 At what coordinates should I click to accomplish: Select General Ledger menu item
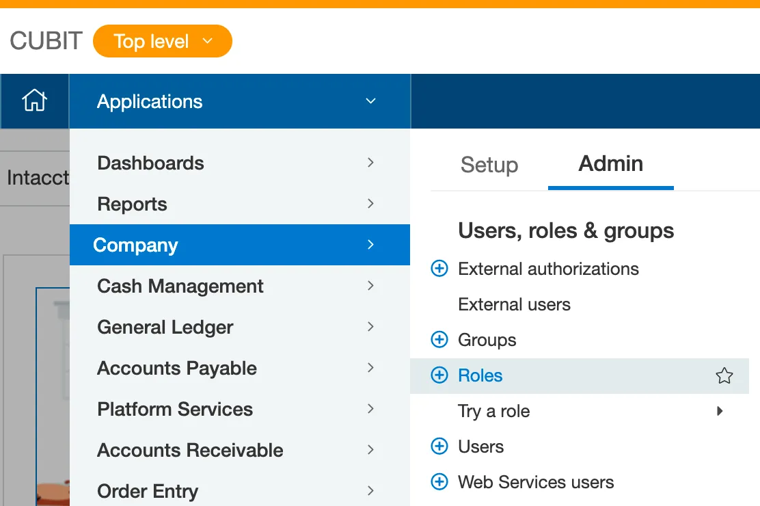(x=240, y=327)
